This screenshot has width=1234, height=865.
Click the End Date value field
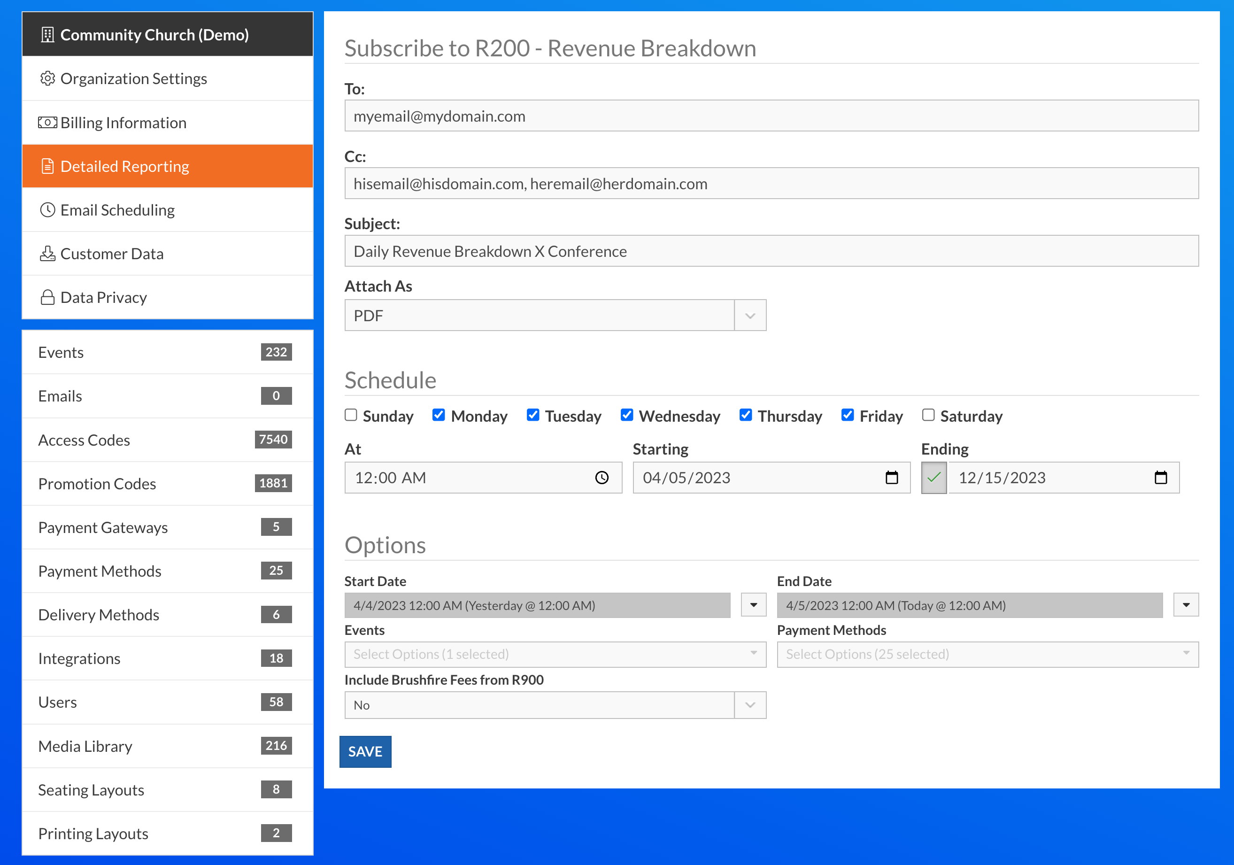pos(970,605)
